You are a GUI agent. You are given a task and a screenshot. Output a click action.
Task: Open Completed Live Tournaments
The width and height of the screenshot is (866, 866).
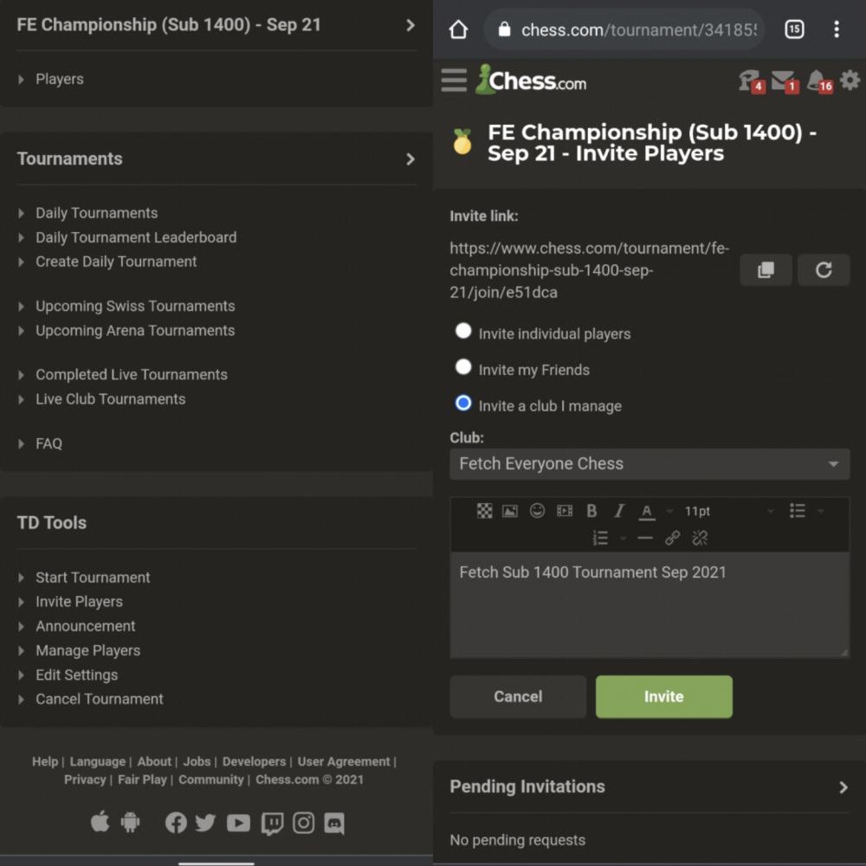[132, 374]
